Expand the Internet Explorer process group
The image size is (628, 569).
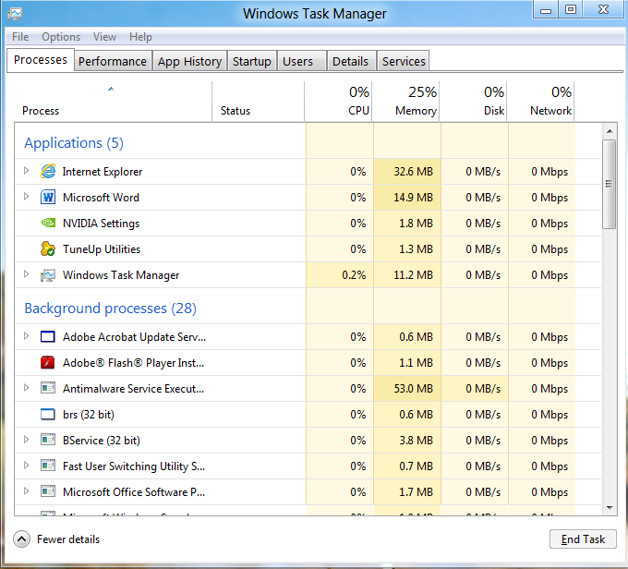(x=26, y=171)
